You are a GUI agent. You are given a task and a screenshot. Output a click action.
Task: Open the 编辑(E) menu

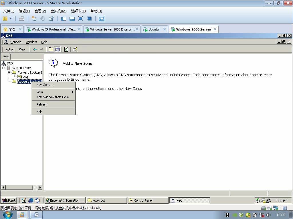click(x=24, y=11)
